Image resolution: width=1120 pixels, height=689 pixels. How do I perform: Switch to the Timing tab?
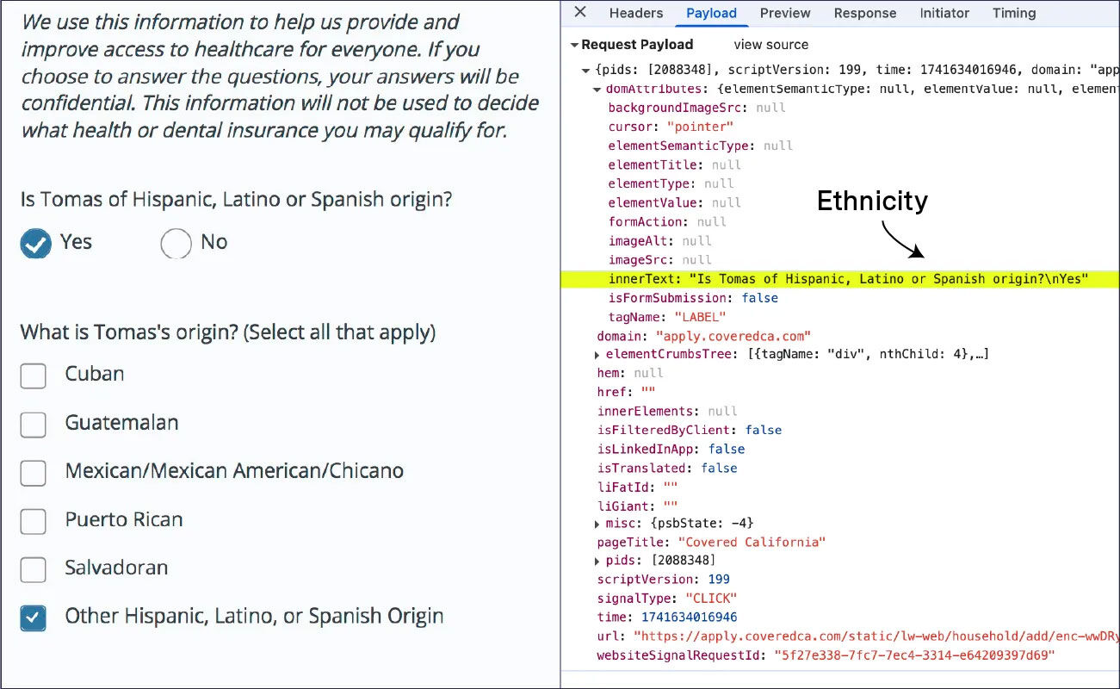1013,13
